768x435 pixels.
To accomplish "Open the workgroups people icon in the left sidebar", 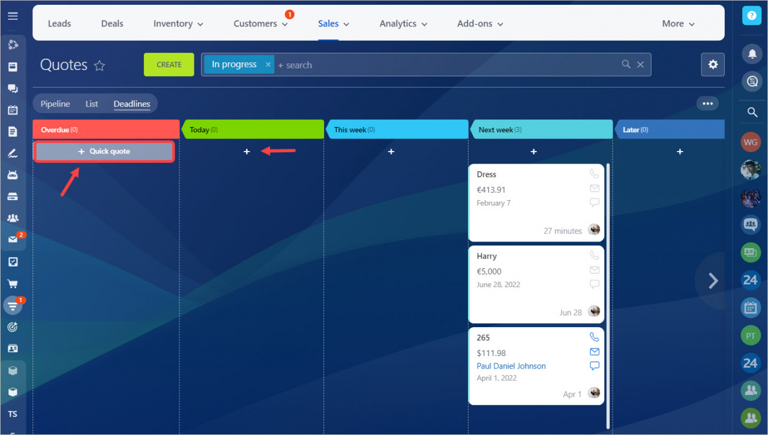I will [13, 218].
